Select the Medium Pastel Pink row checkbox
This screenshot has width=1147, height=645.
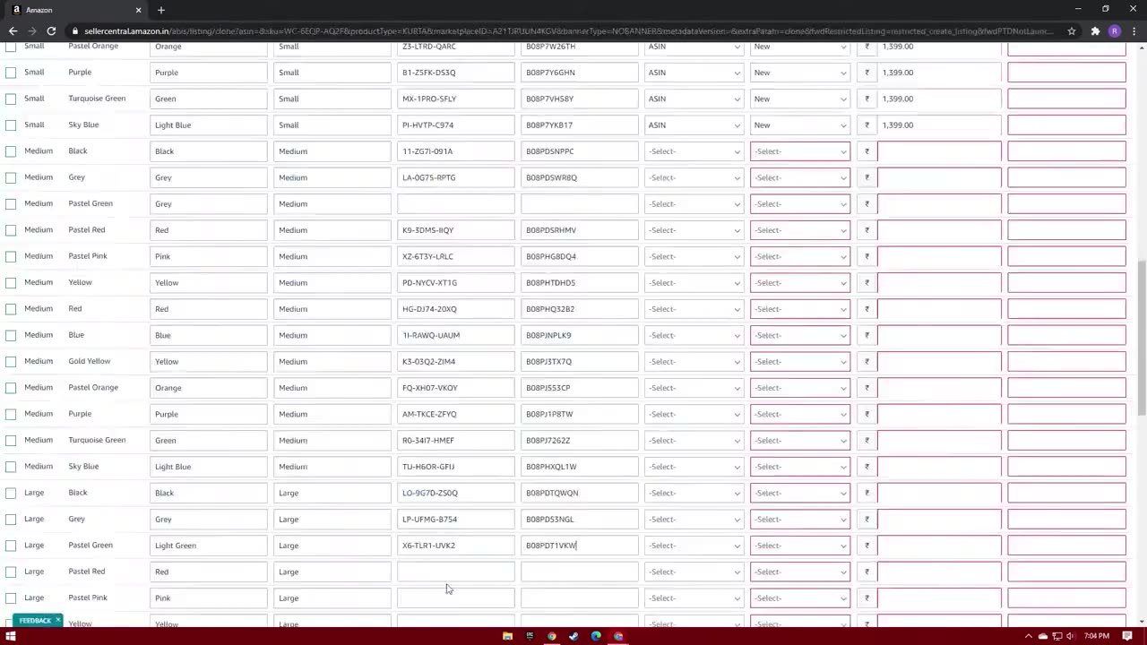pyautogui.click(x=11, y=256)
